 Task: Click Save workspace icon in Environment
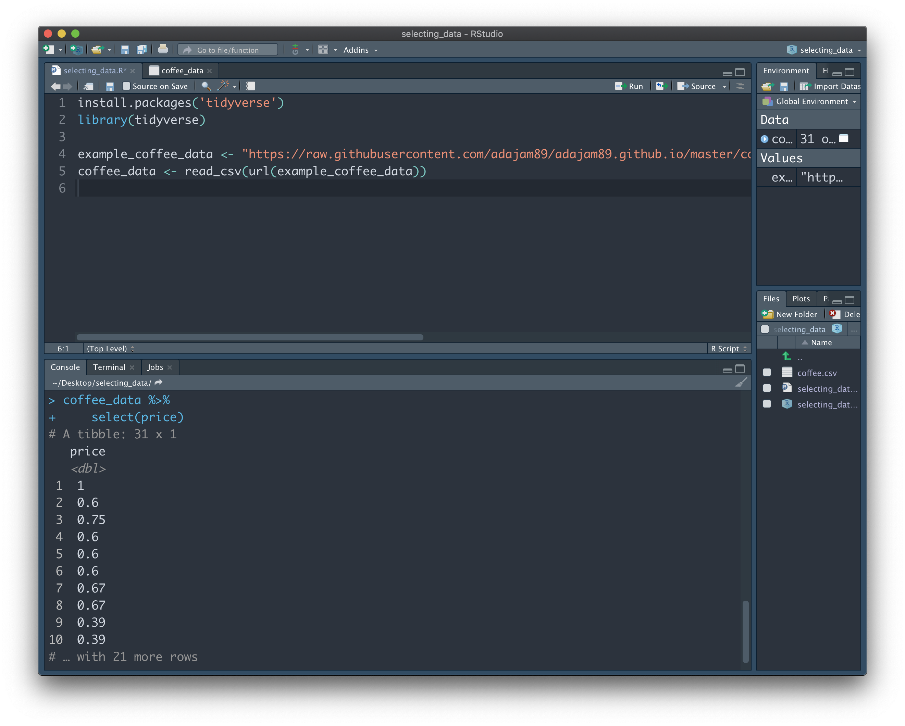coord(784,86)
